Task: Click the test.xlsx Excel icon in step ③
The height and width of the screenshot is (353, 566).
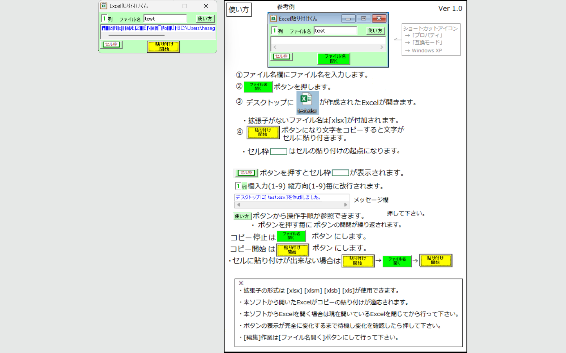Action: coord(307,102)
